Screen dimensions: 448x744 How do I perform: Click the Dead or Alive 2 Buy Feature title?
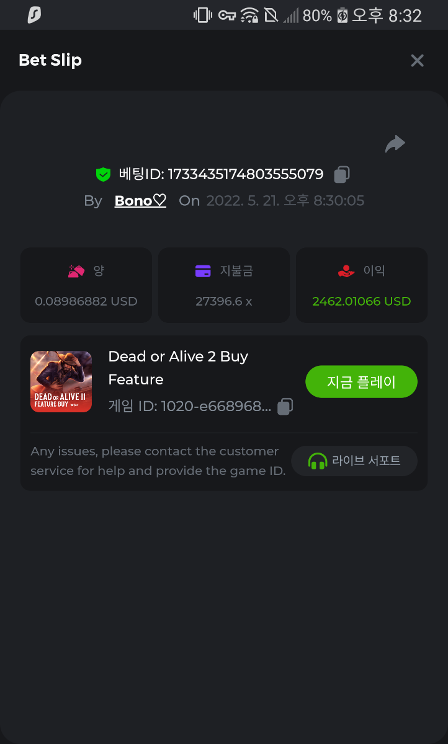[x=178, y=368]
